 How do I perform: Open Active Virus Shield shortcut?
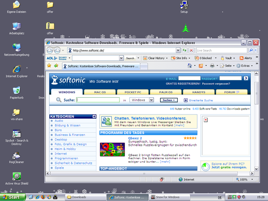tap(17, 179)
